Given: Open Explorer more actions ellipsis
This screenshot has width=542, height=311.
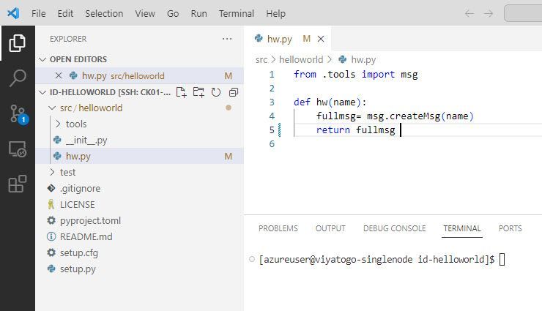Looking at the screenshot, I should (227, 39).
